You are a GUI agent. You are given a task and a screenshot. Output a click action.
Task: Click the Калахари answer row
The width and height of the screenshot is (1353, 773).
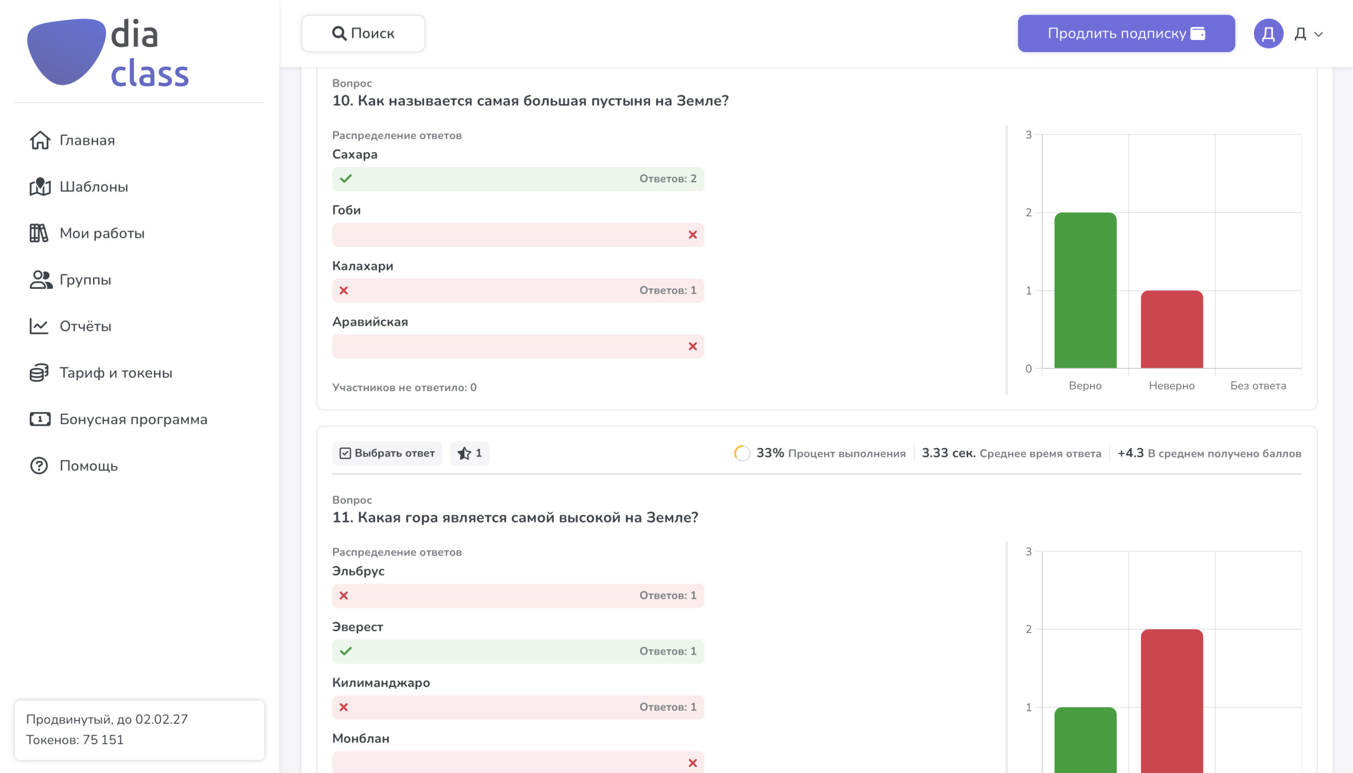(x=518, y=290)
